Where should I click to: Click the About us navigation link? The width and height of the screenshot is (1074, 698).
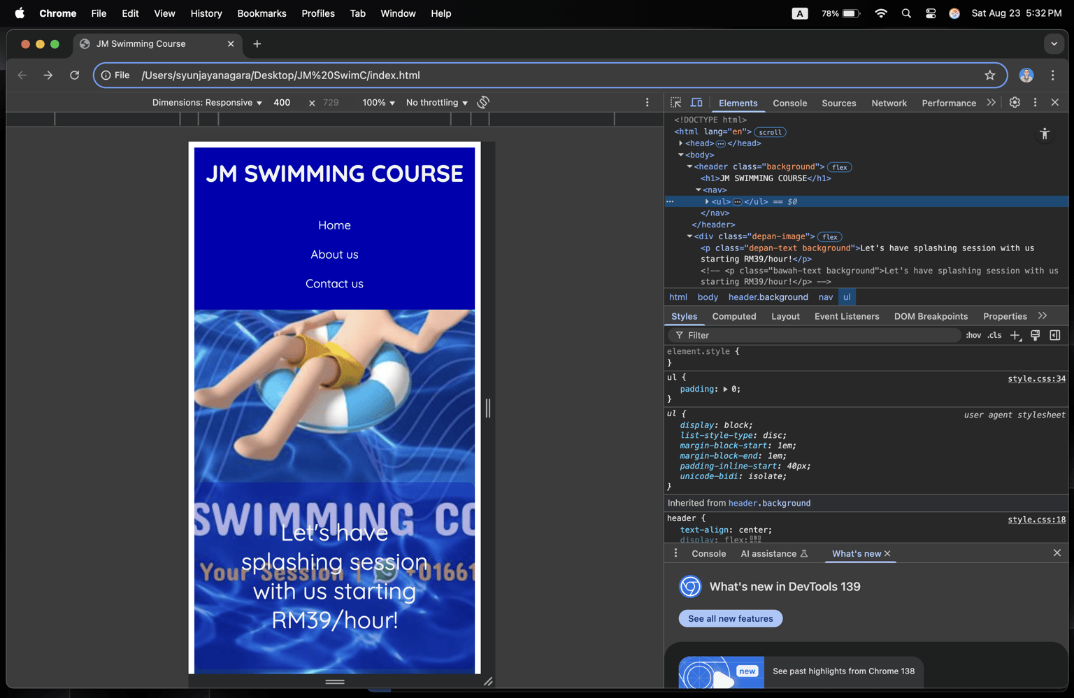pyautogui.click(x=334, y=255)
